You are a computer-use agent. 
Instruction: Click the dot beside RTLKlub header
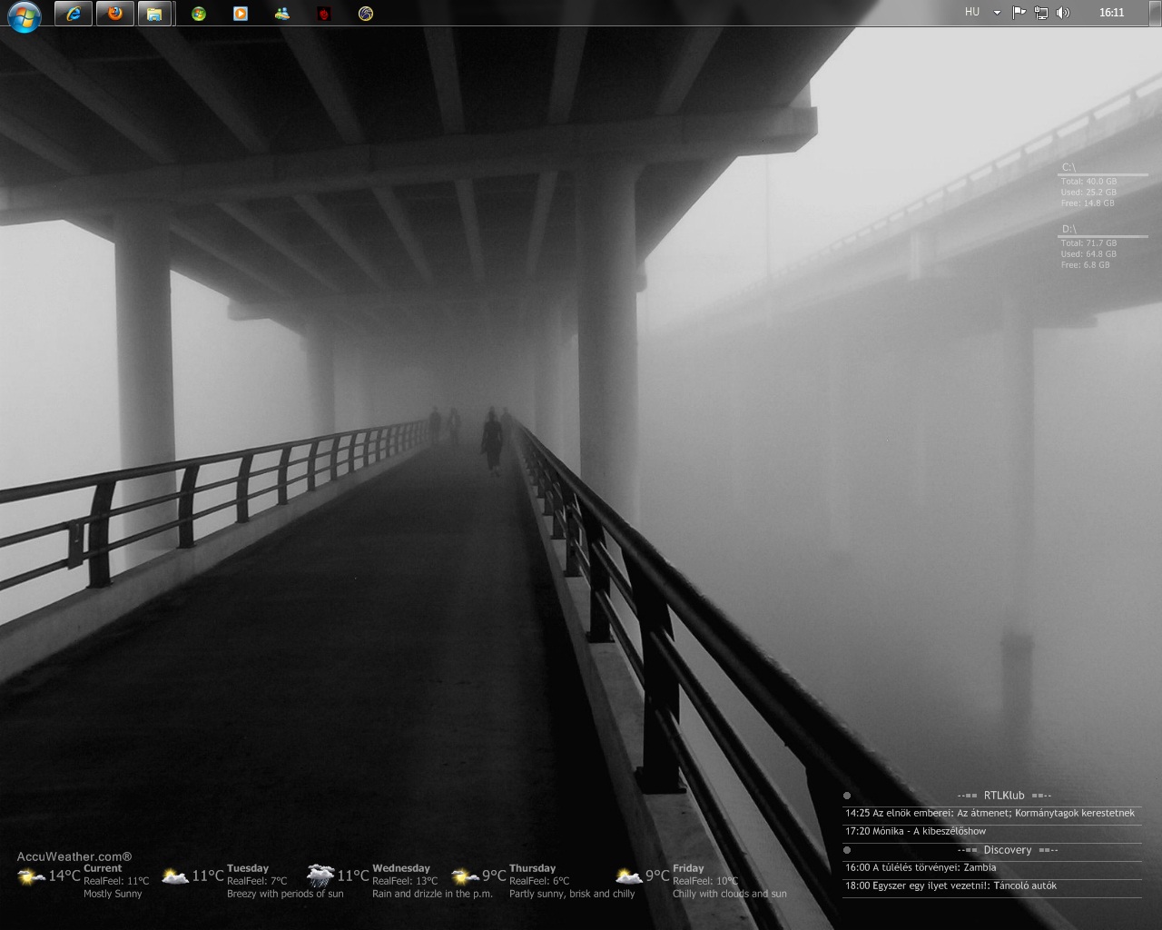click(847, 796)
